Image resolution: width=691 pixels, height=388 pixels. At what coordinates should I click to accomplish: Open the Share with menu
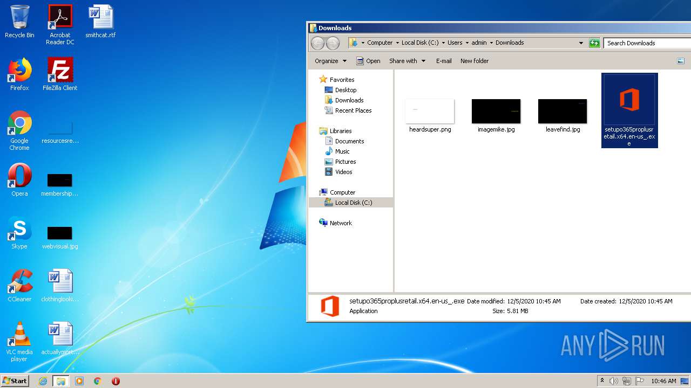point(408,61)
